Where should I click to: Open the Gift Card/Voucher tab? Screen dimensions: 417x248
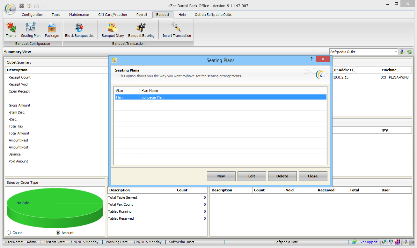pyautogui.click(x=113, y=15)
